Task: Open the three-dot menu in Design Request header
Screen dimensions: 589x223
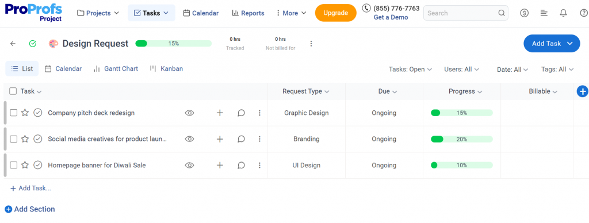Action: click(x=311, y=44)
